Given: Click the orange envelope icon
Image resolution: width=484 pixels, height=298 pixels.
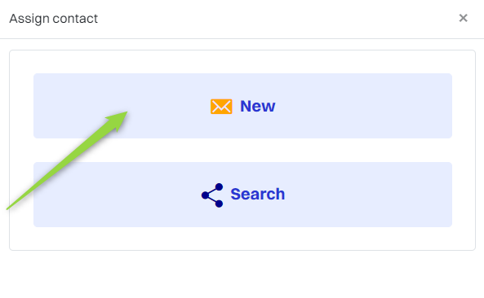Looking at the screenshot, I should (x=221, y=107).
